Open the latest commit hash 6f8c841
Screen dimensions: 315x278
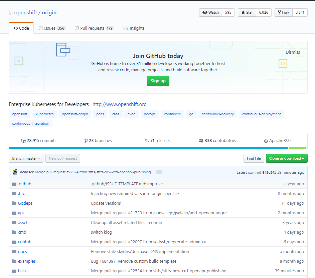point(269,172)
